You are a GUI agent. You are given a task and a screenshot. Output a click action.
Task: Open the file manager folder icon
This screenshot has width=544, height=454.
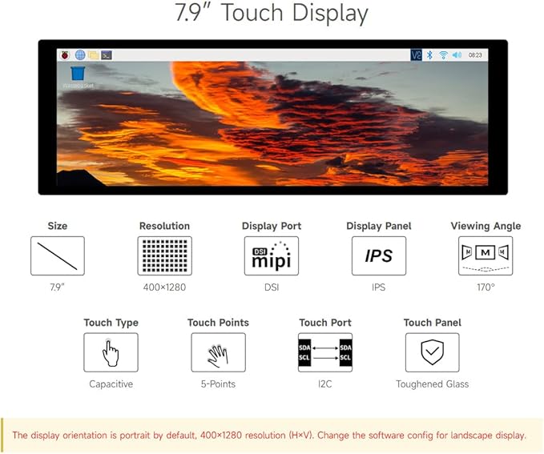93,54
